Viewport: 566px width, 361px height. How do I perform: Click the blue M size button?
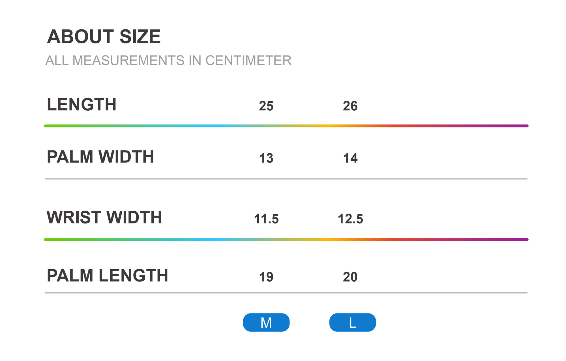[266, 322]
